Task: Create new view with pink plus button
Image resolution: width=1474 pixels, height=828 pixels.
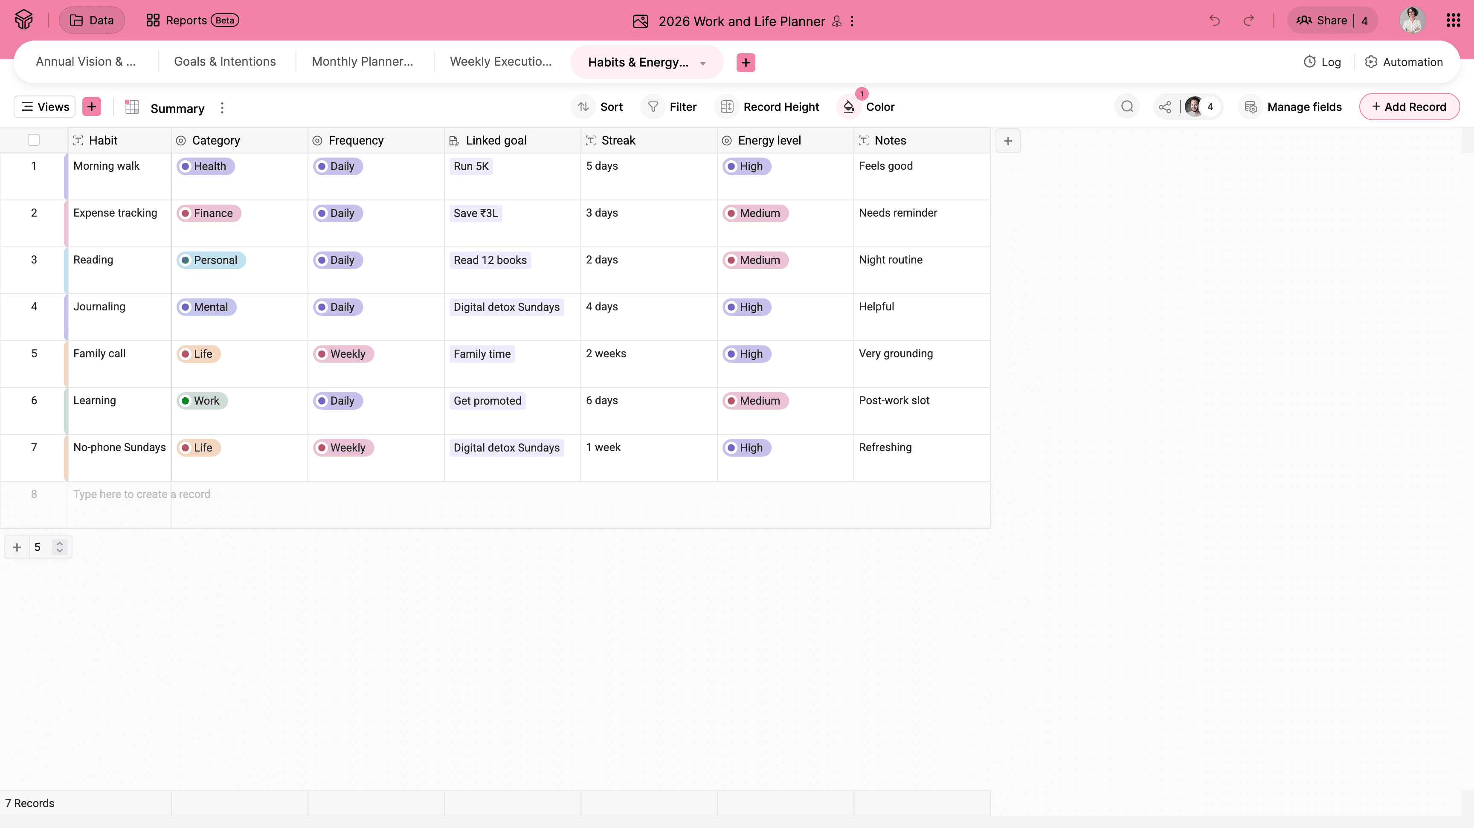Action: 92,107
